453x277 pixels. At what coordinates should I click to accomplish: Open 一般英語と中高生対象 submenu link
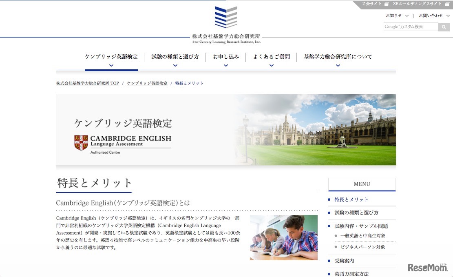(x=363, y=236)
